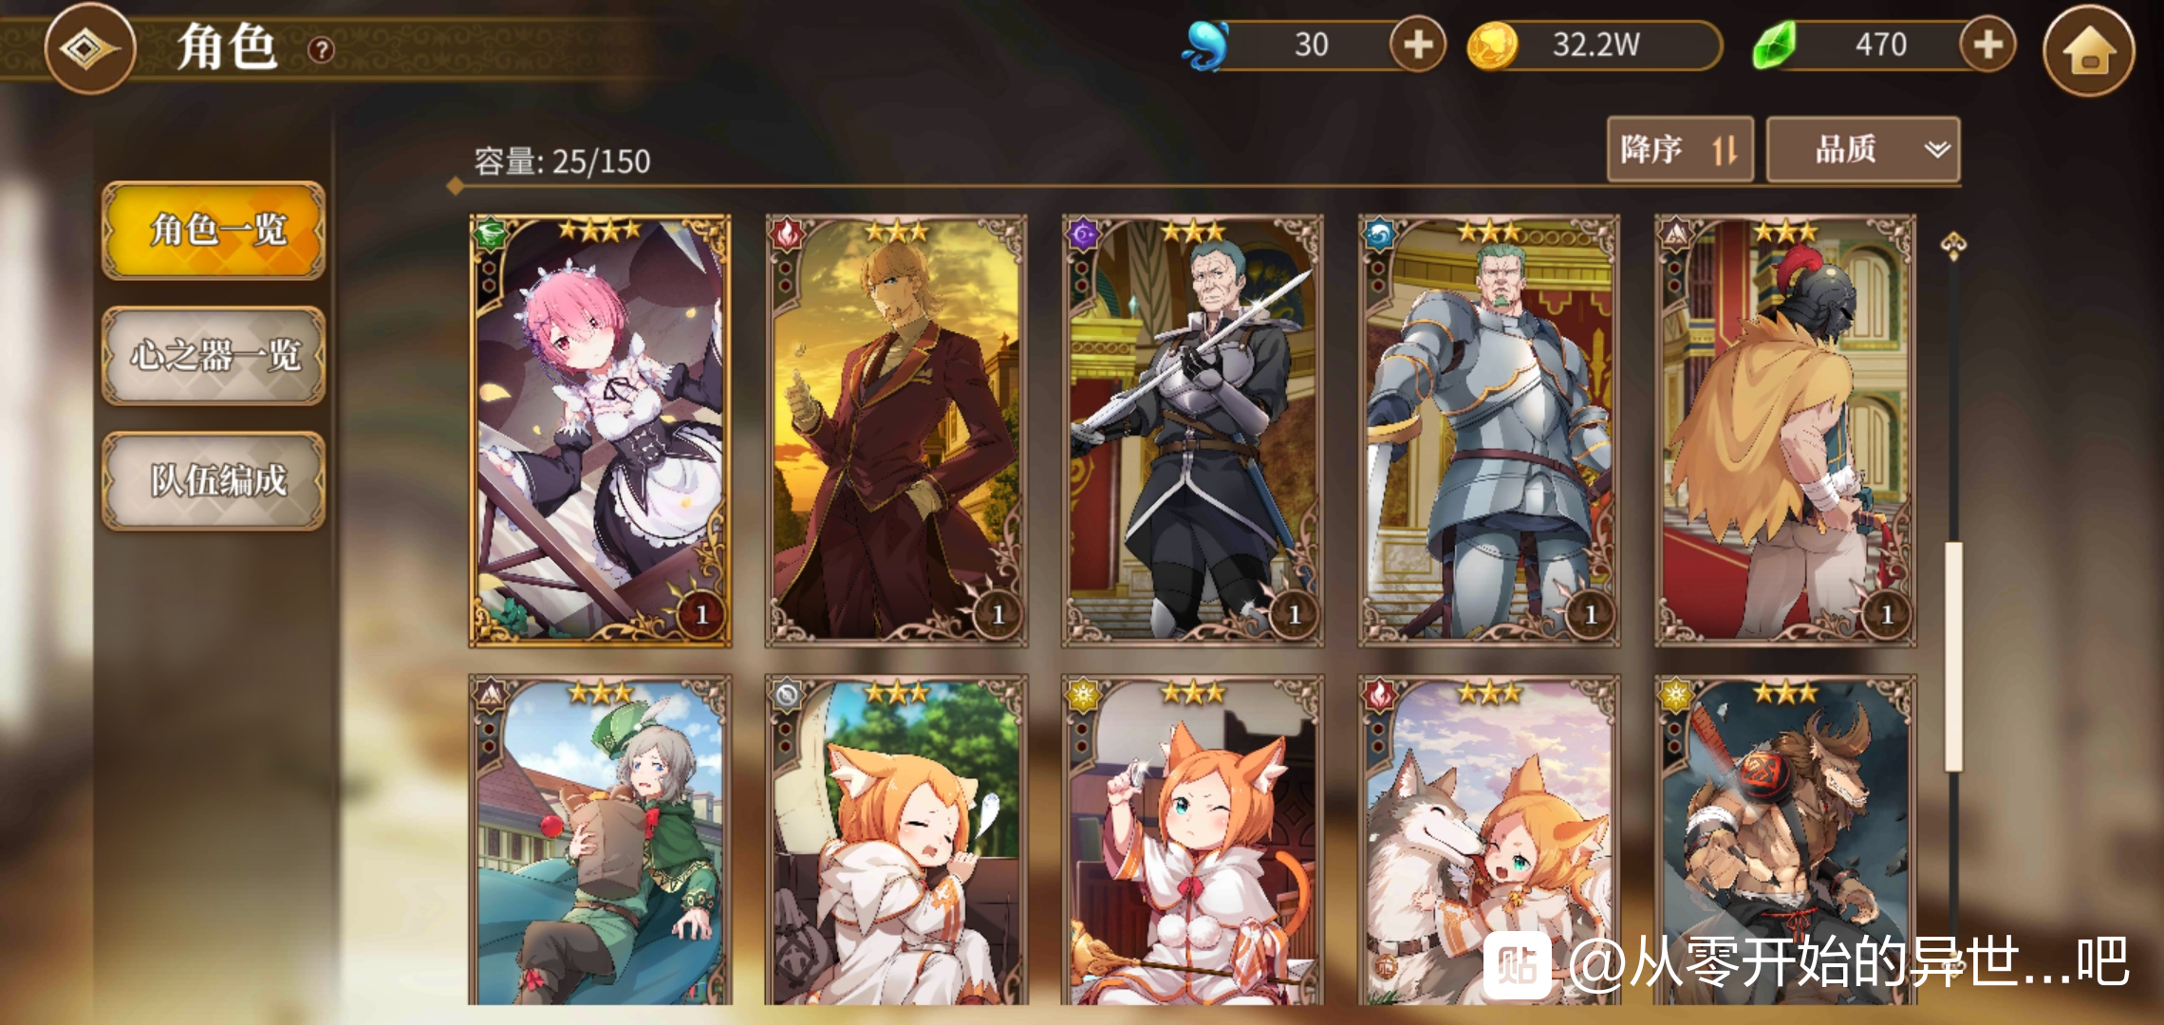Image resolution: width=2164 pixels, height=1025 pixels.
Task: Click the home button icon
Action: [x=2089, y=50]
